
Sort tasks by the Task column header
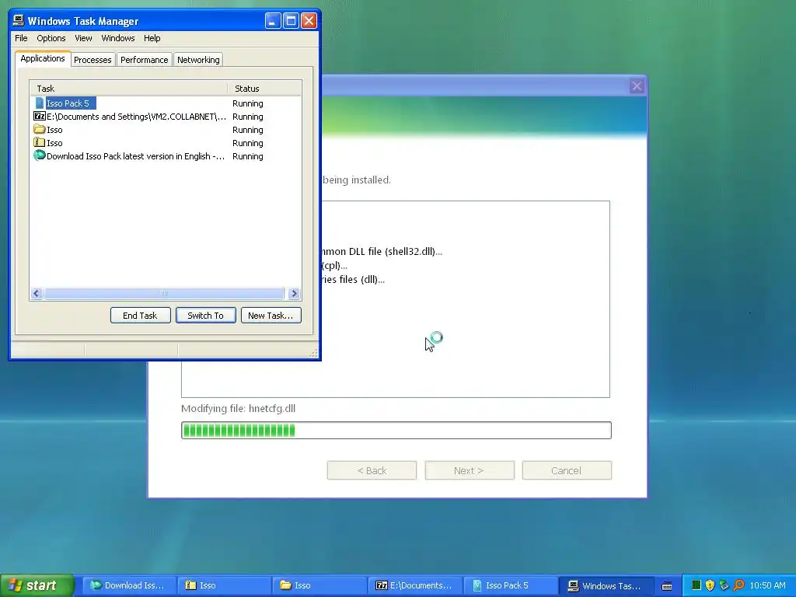[128, 89]
